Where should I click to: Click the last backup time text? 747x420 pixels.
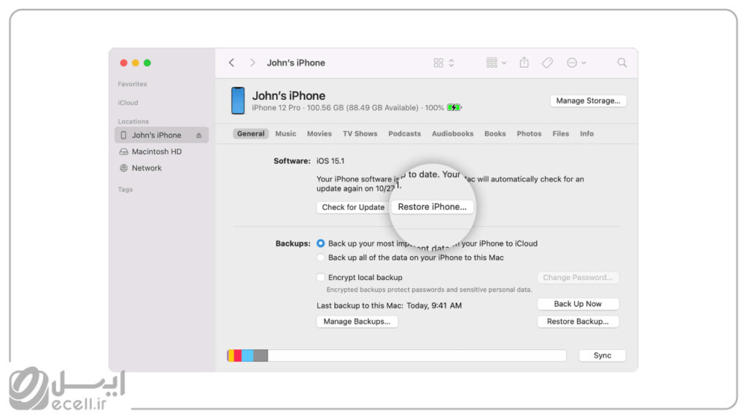(390, 306)
